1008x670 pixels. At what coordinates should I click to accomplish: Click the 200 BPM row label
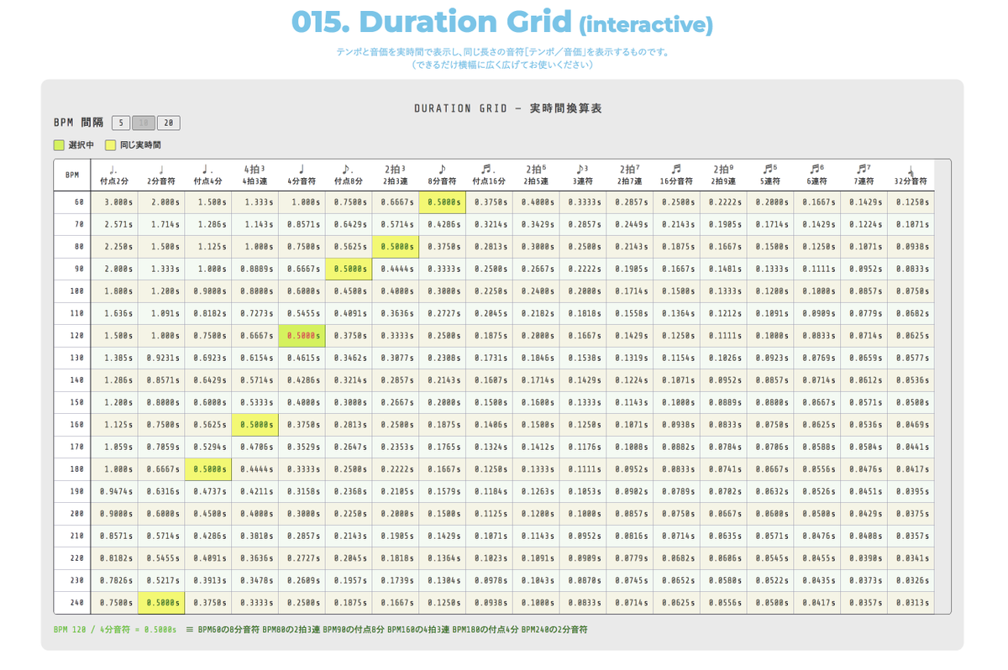coord(72,514)
